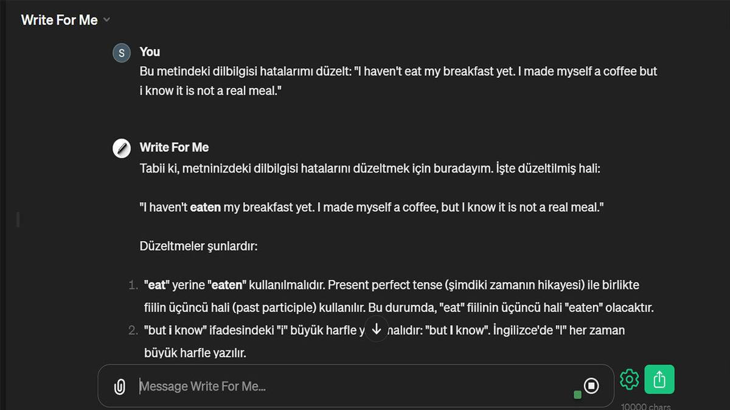Click the user's prompt message text
Screen dimensions: 730x410
(398, 81)
